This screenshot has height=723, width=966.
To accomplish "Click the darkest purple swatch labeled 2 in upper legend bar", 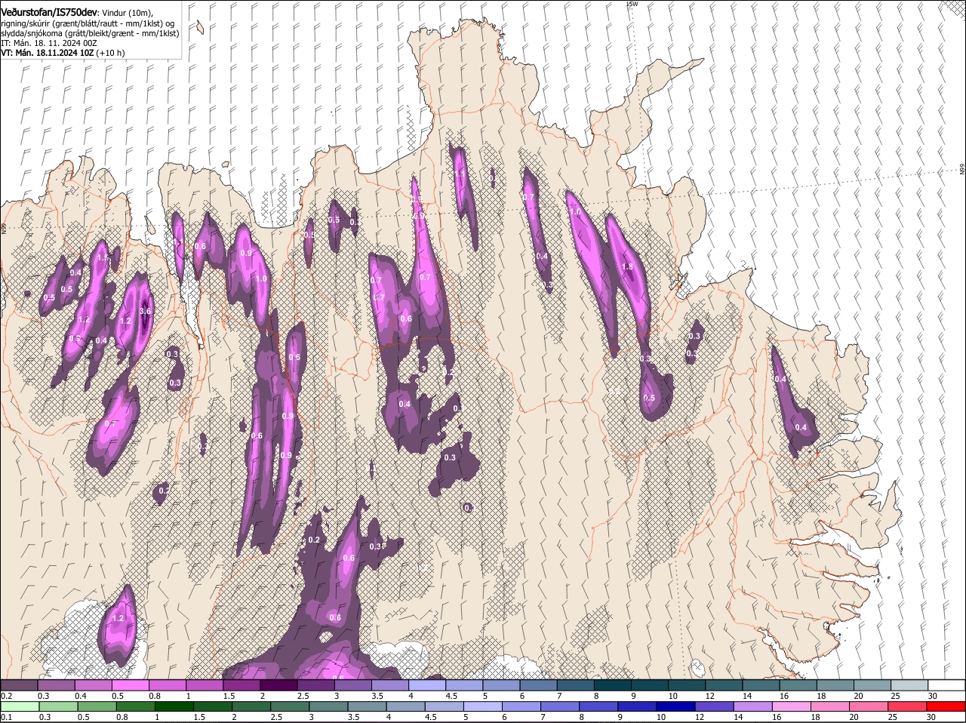I will click(278, 685).
